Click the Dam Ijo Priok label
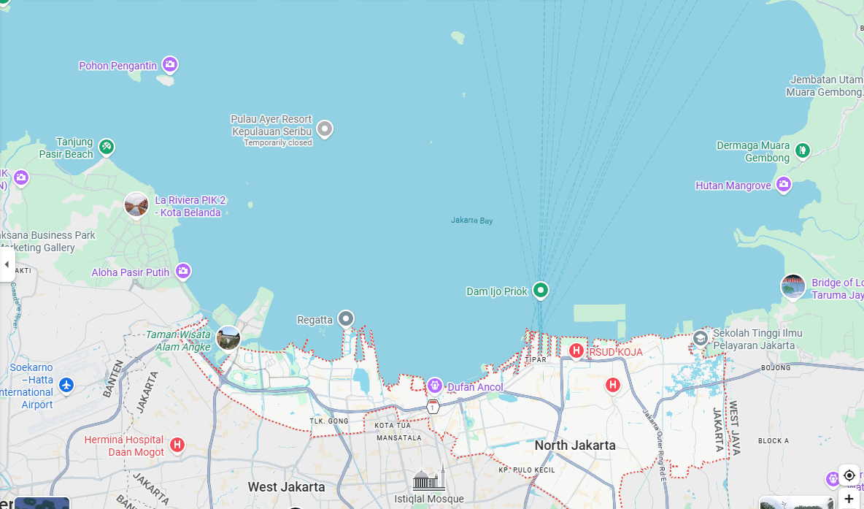Image resolution: width=864 pixels, height=509 pixels. 497,291
